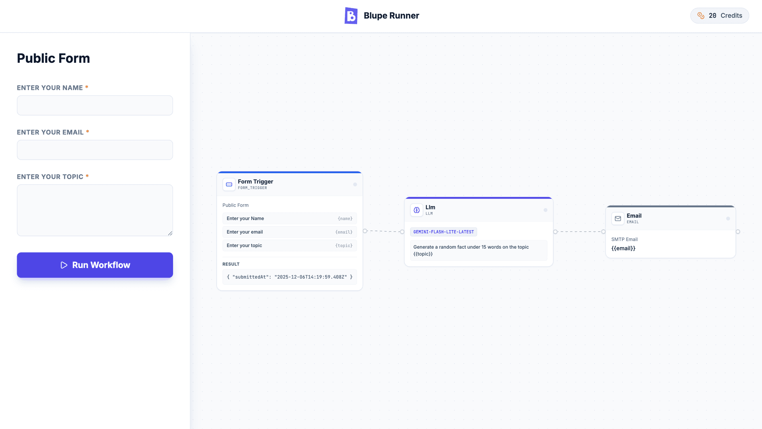Toggle the status dot on the Llm node

tap(545, 211)
